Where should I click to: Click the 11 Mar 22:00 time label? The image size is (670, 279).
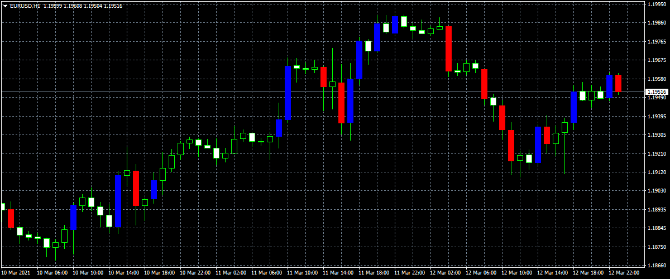[411, 273]
